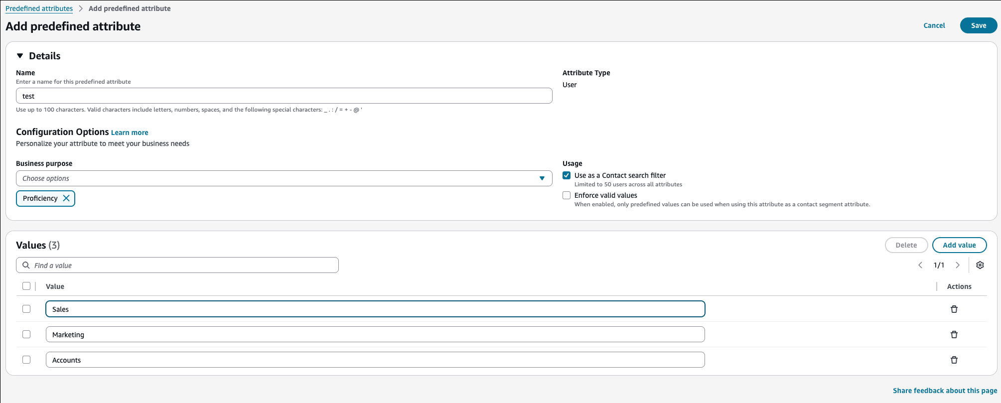Remove the Proficiency tag with X
This screenshot has width=1001, height=403.
click(66, 198)
